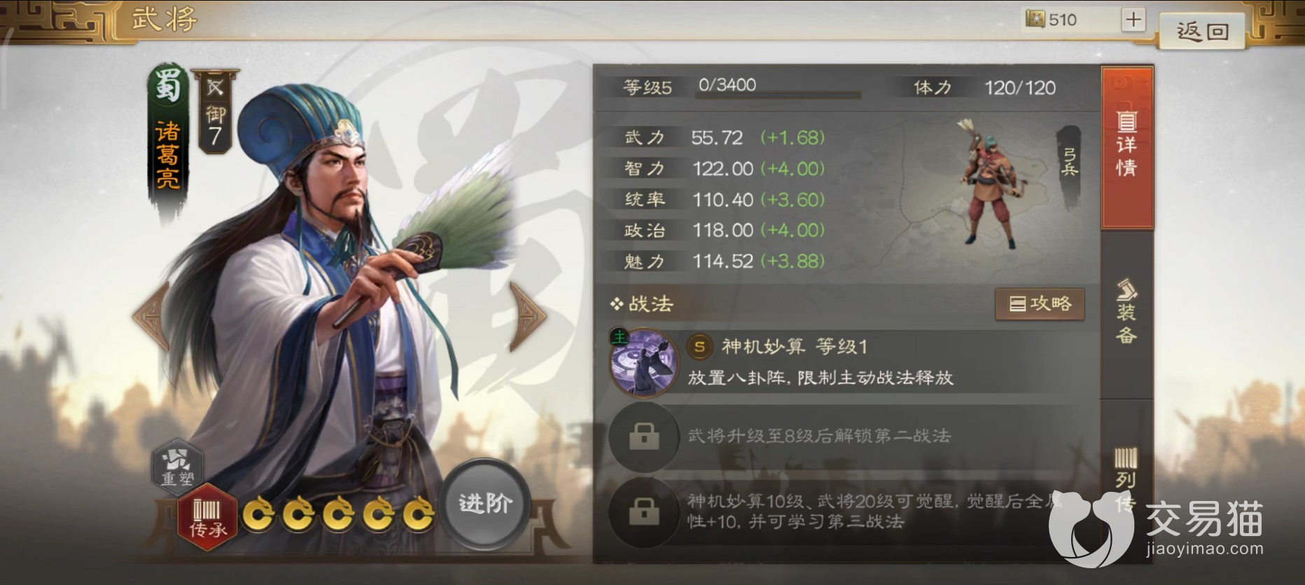Tap the 御7 command cost banner
Screen dimensions: 1305x585
(x=216, y=112)
